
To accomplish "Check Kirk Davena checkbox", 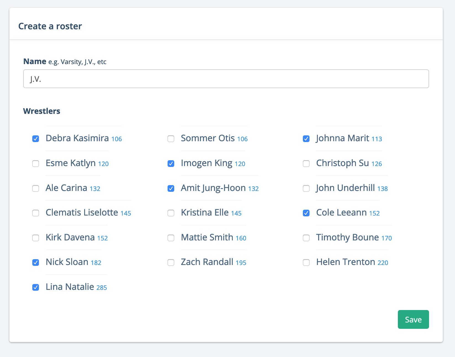I will click(36, 238).
